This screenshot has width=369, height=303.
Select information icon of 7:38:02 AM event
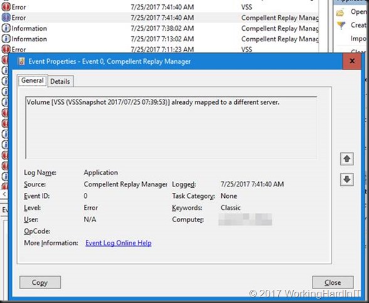6,28
